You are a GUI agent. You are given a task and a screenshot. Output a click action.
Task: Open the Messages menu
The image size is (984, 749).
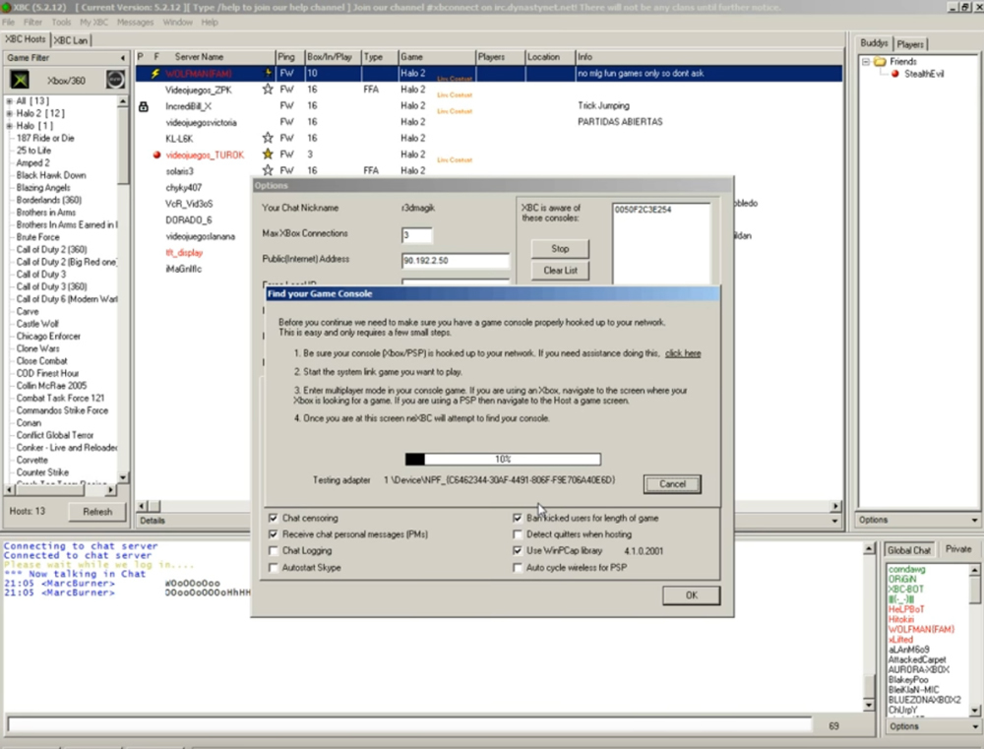coord(135,22)
